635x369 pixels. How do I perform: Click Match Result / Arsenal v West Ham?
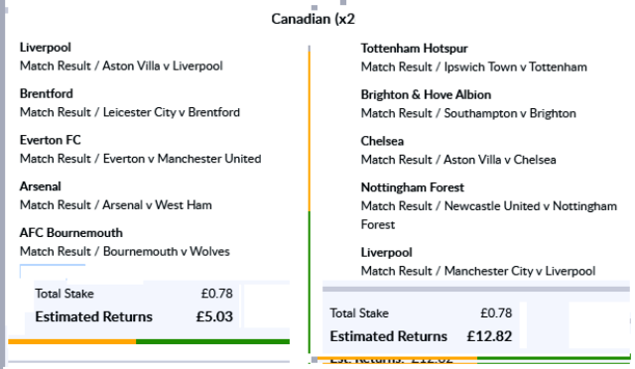click(116, 205)
